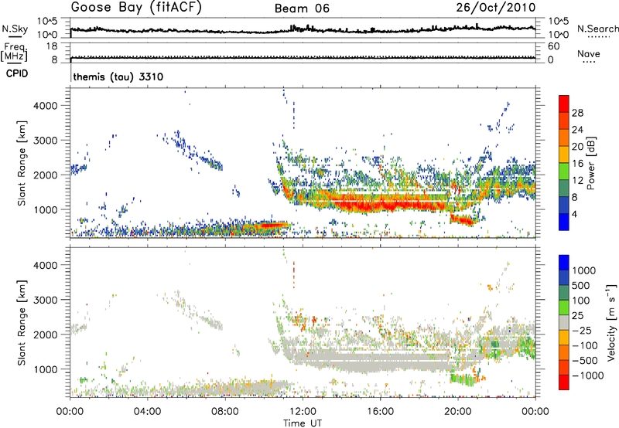The height and width of the screenshot is (428, 619).
Task: Pick the red segment of power colorbar
Action: 564,104
